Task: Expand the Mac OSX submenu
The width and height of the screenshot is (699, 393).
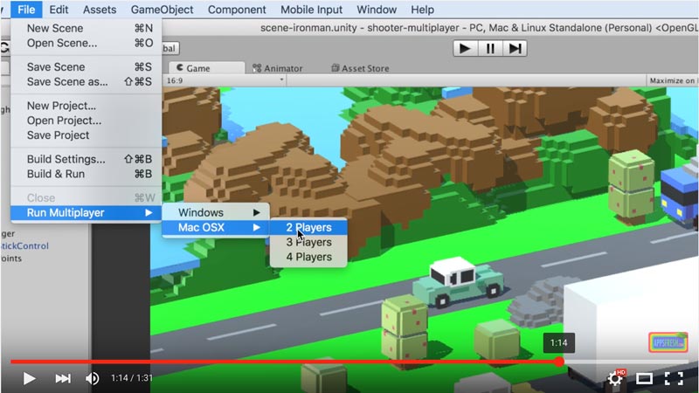Action: (x=216, y=227)
